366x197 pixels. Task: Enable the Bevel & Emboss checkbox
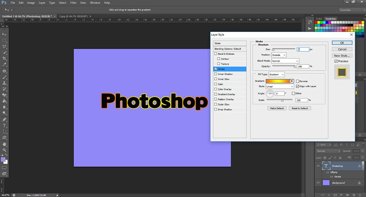tap(216, 54)
